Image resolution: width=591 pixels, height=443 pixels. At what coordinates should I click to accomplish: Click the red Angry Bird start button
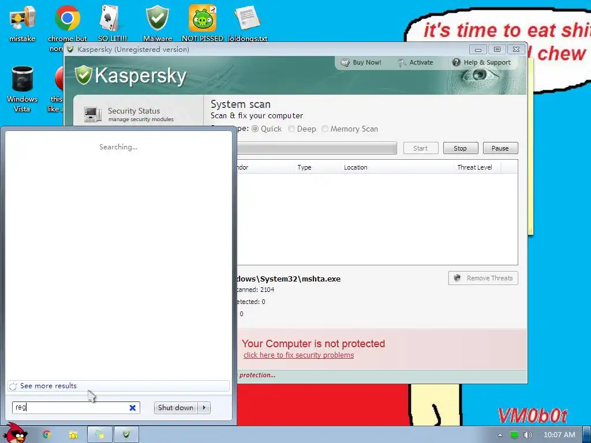tap(16, 434)
